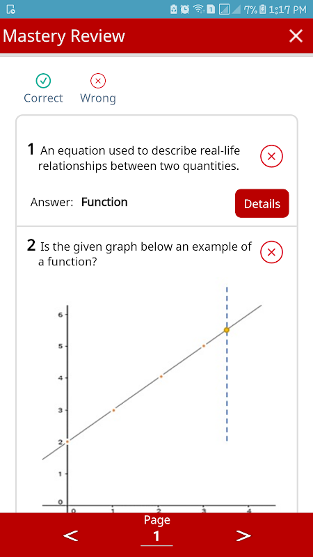
Task: Click the Mastery Review title
Action: (x=64, y=36)
